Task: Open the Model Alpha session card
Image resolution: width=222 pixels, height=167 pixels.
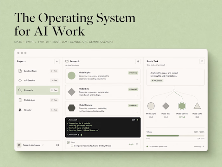Action: (103, 76)
